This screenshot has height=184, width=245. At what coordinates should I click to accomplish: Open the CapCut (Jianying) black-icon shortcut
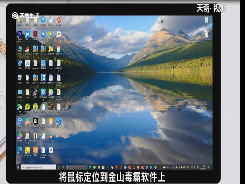click(x=35, y=121)
